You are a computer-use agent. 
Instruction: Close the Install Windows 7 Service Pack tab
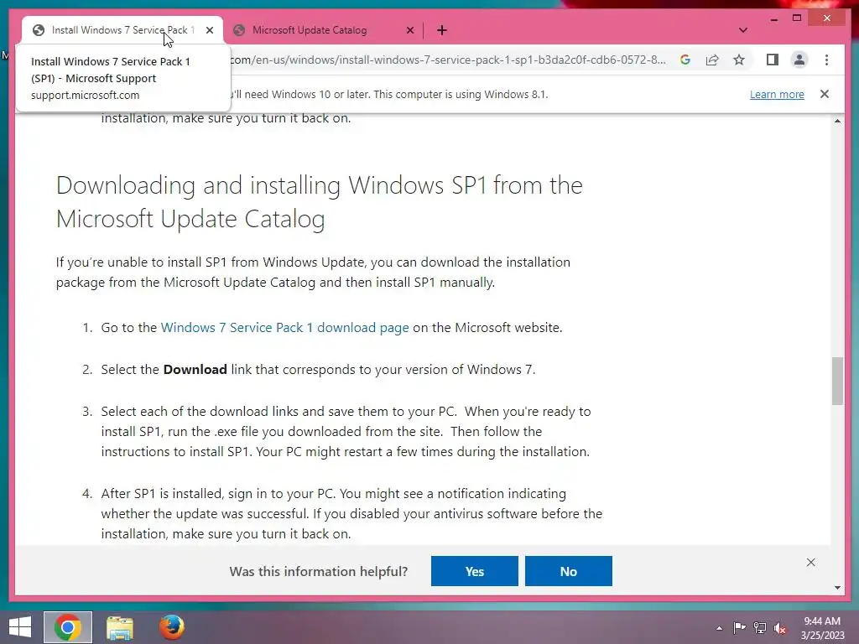pyautogui.click(x=210, y=30)
